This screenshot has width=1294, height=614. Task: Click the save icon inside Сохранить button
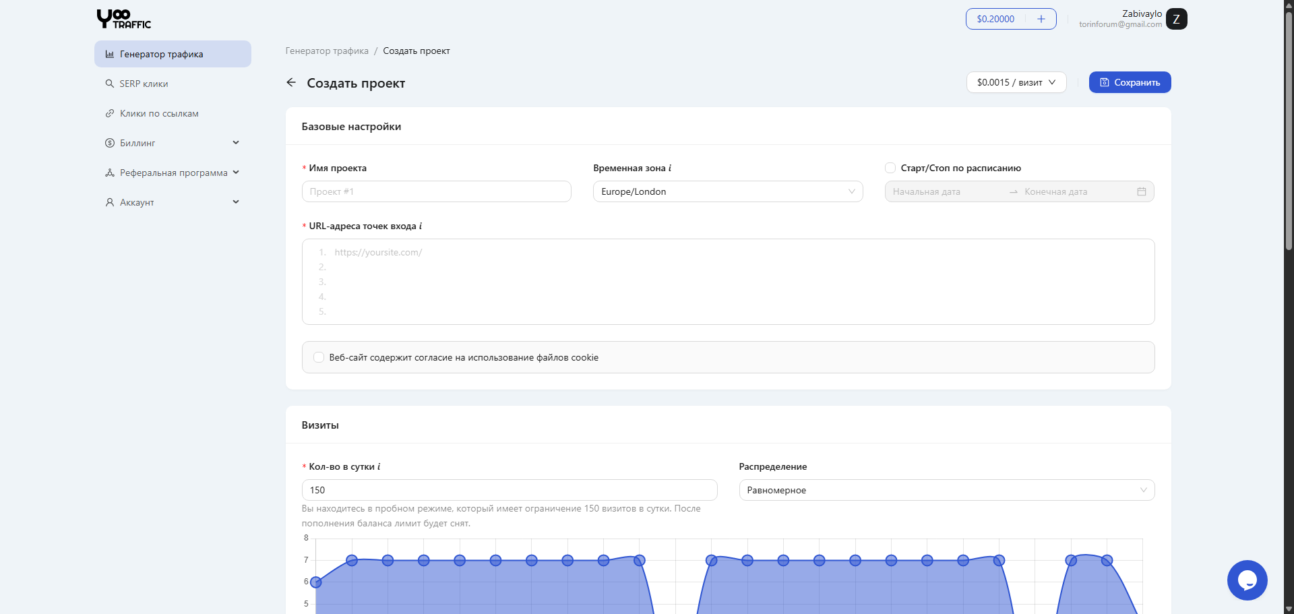(1105, 82)
